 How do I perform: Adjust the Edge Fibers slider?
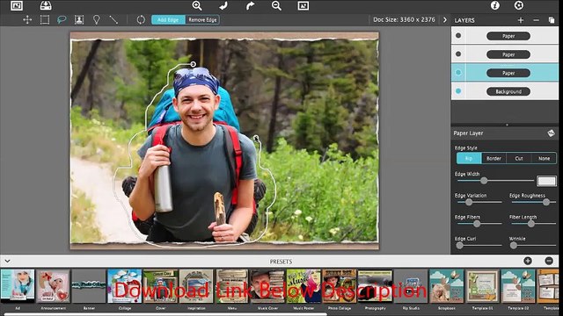(477, 224)
